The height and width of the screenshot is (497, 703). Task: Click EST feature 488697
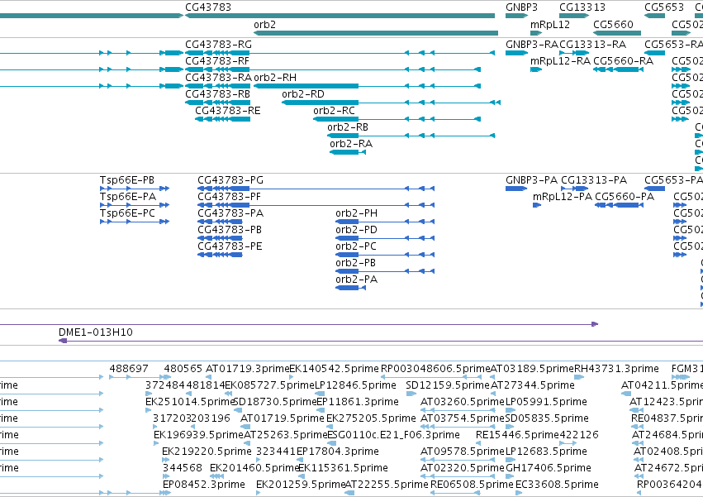[129, 369]
